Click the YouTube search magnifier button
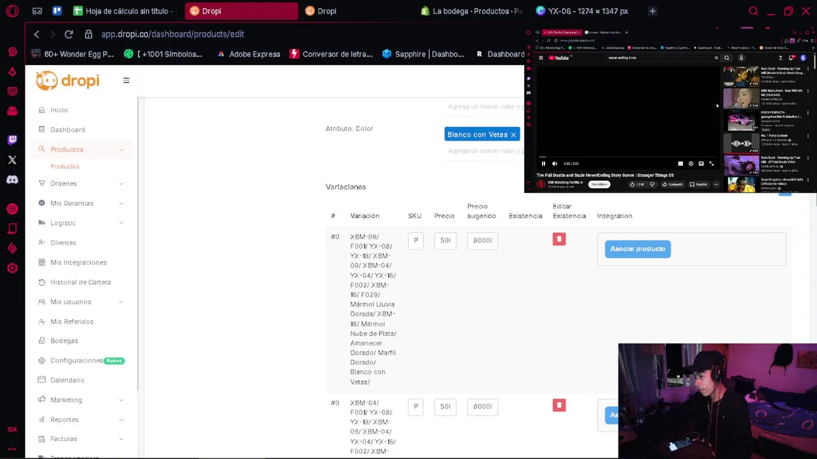The width and height of the screenshot is (817, 459). click(x=726, y=58)
